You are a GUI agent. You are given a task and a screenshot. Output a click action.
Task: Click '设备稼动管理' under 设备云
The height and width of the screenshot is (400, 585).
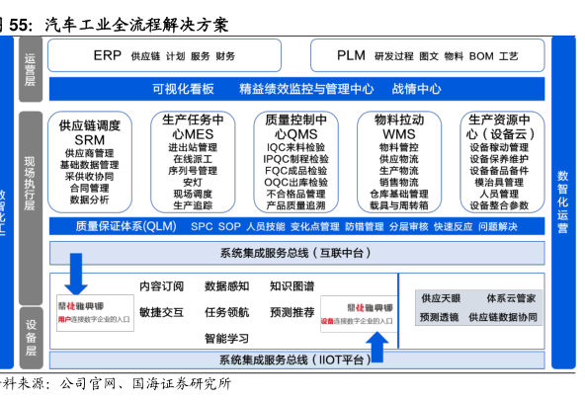pyautogui.click(x=499, y=147)
